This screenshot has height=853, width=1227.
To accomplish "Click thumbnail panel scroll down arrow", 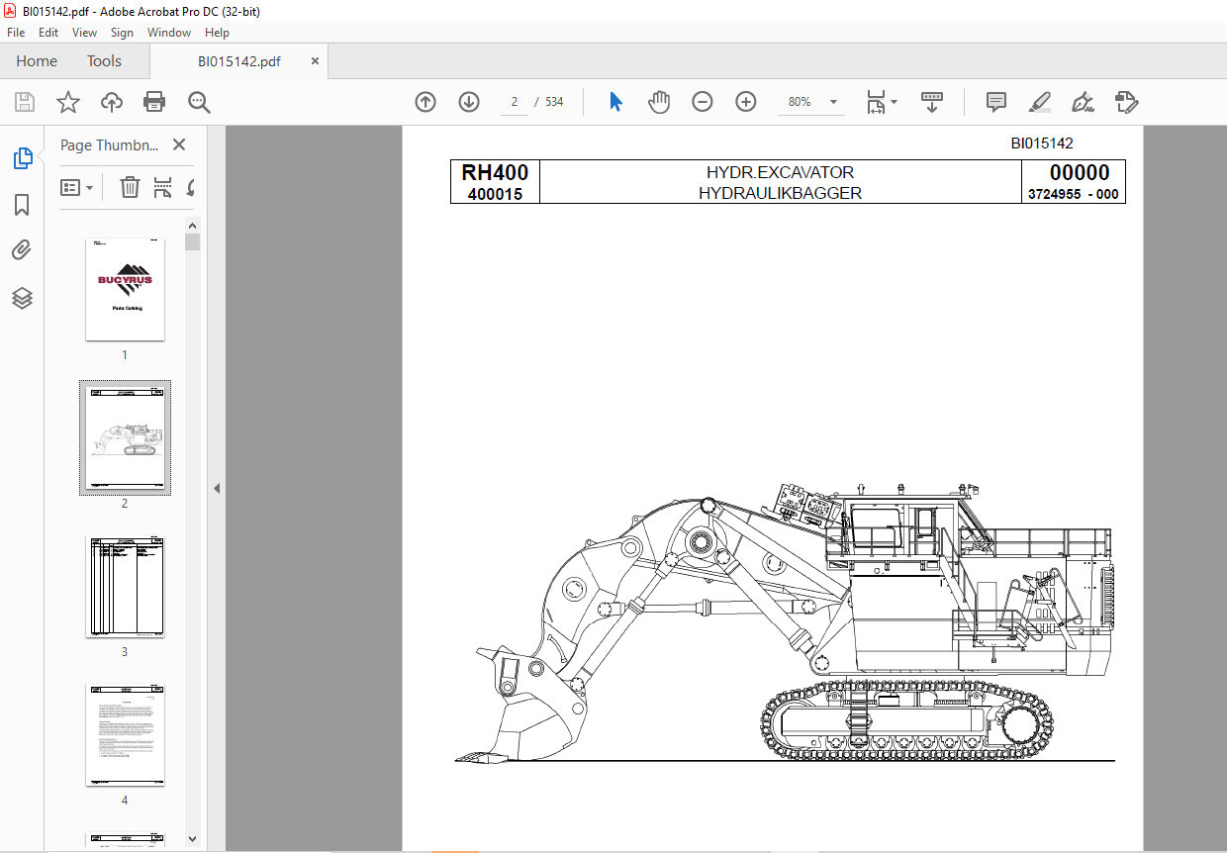I will (x=192, y=839).
